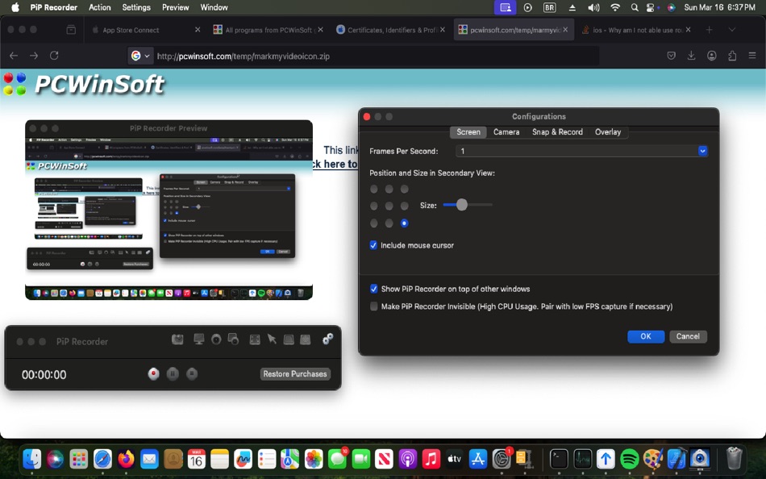Switch to the Certificates, Identifiers & Profiles tab
Image resolution: width=766 pixels, height=479 pixels.
tap(391, 30)
